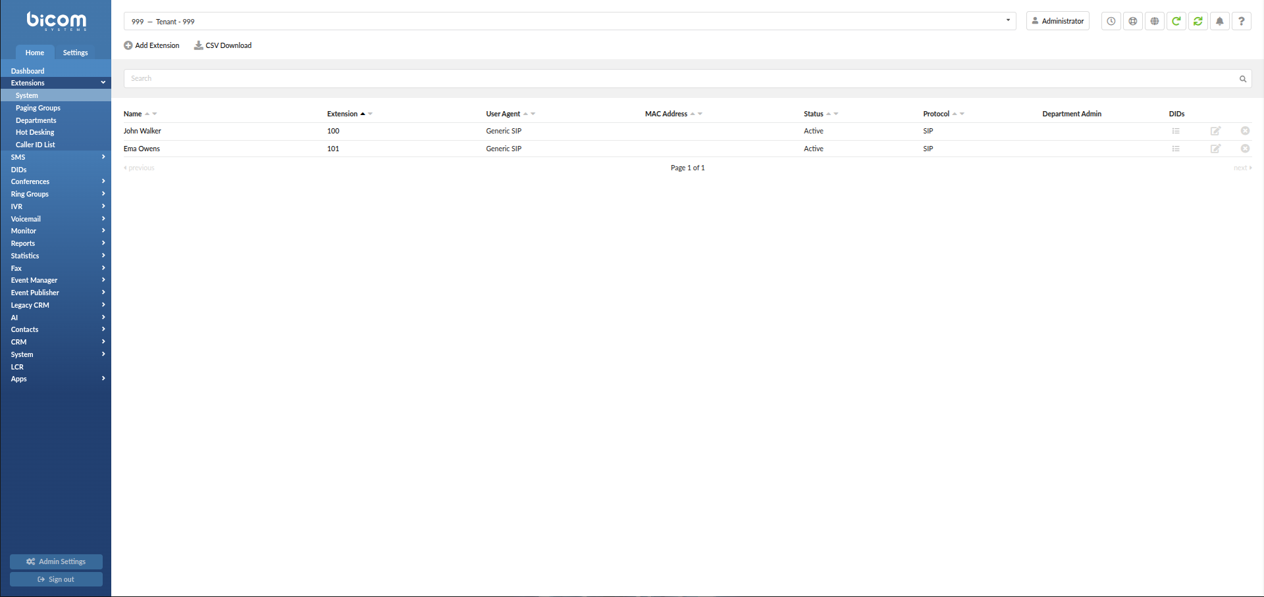Expand the Ring Groups sidebar section
The height and width of the screenshot is (597, 1264).
click(55, 194)
